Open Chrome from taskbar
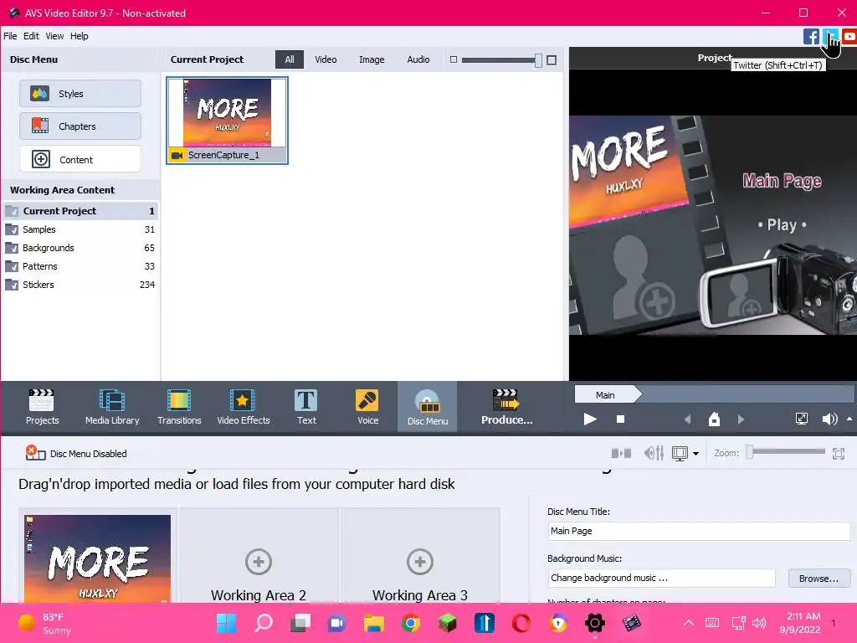Image resolution: width=857 pixels, height=643 pixels. coord(411,623)
